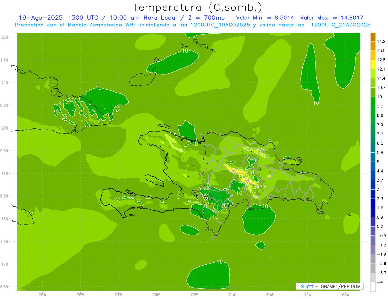Click the title 'Temperatura (C,somb.)'
Viewport: 388px width, 299px height.
(198, 7)
